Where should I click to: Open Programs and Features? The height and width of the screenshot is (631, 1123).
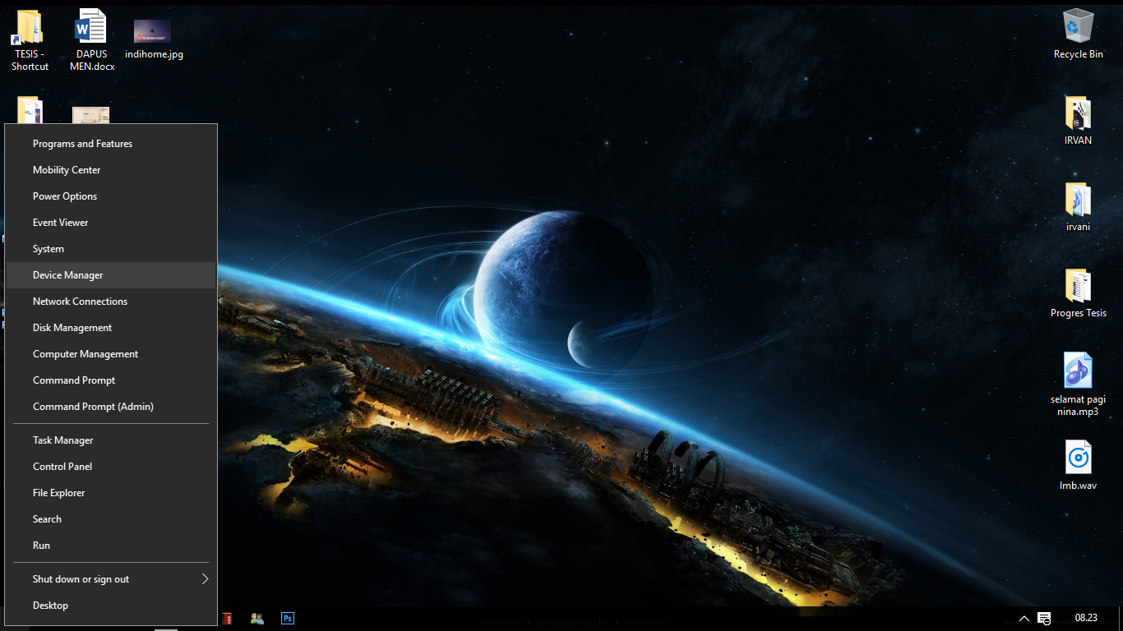pyautogui.click(x=111, y=144)
